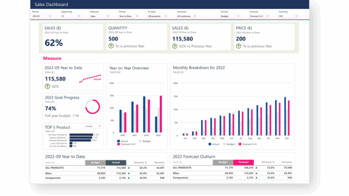
Task: Click the green up-arrow in the 115,580 SALES KPI card
Action: (174, 46)
